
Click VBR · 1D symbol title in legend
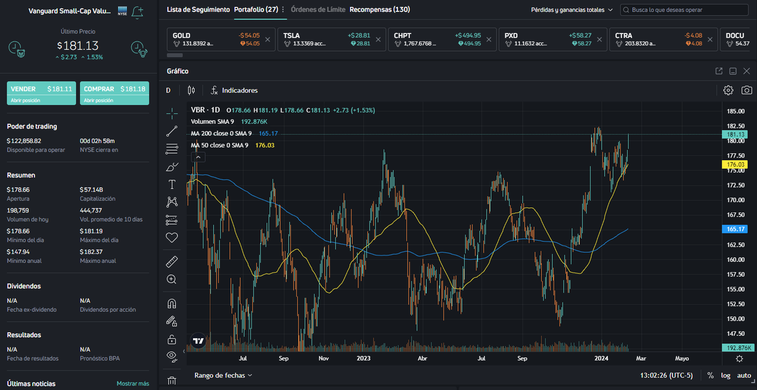pos(205,110)
